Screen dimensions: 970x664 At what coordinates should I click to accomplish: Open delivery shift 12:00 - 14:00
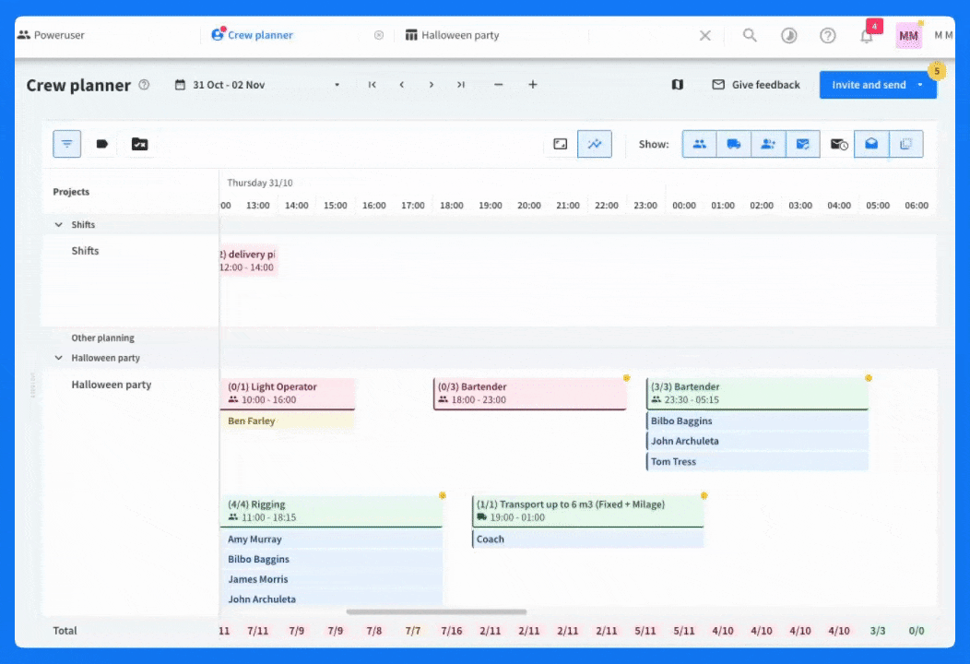pyautogui.click(x=248, y=260)
